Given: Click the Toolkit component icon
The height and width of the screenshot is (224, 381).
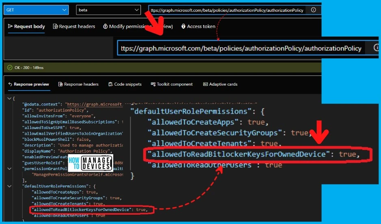Looking at the screenshot, I should click(x=153, y=84).
